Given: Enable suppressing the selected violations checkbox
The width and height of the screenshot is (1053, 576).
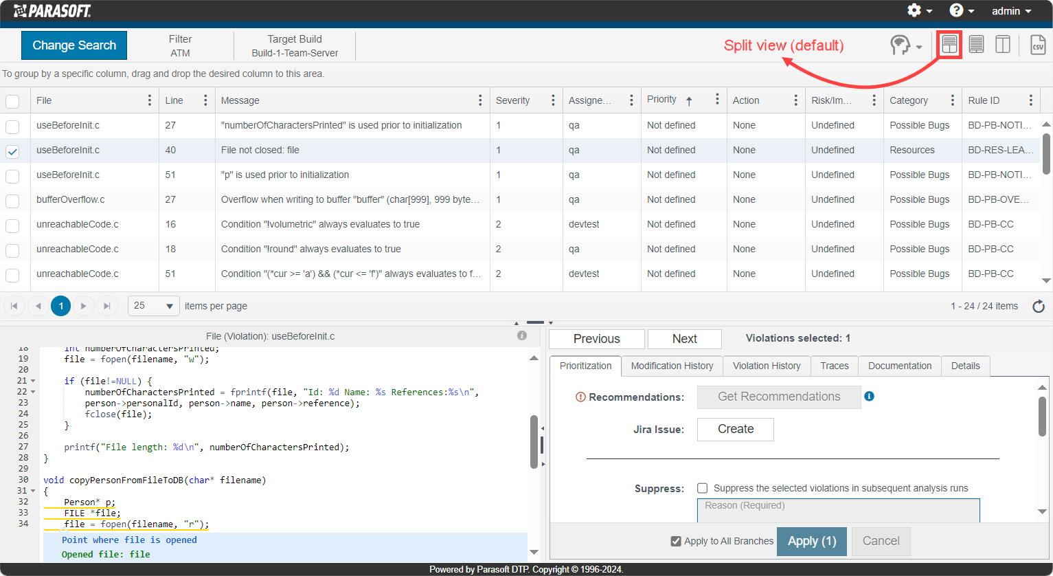Looking at the screenshot, I should point(702,488).
